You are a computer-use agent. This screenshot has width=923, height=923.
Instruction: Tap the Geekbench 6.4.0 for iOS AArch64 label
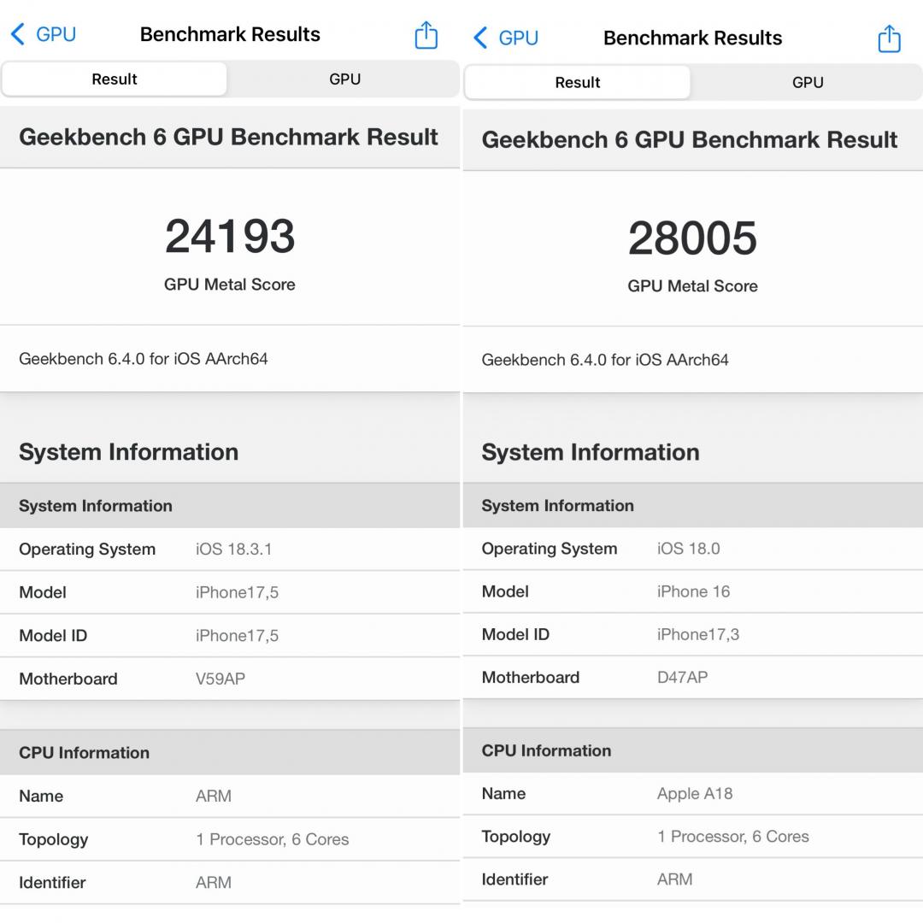(144, 359)
